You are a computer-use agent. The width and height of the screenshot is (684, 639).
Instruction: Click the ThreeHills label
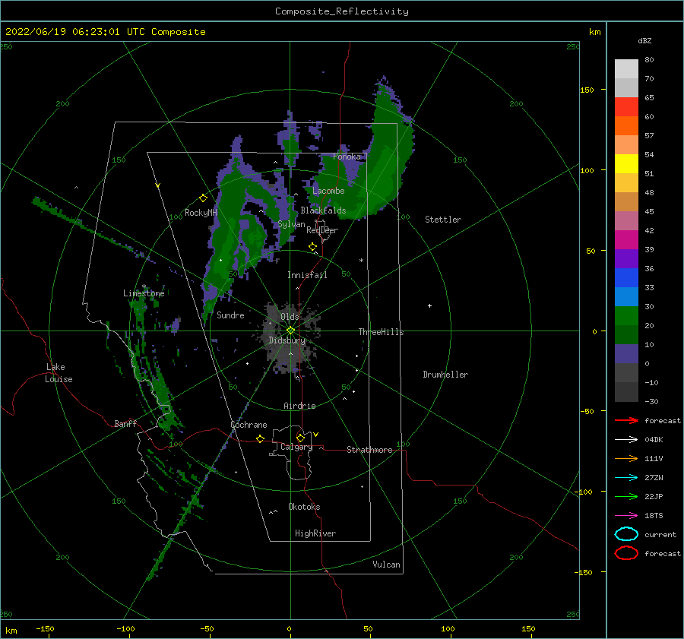pyautogui.click(x=381, y=332)
